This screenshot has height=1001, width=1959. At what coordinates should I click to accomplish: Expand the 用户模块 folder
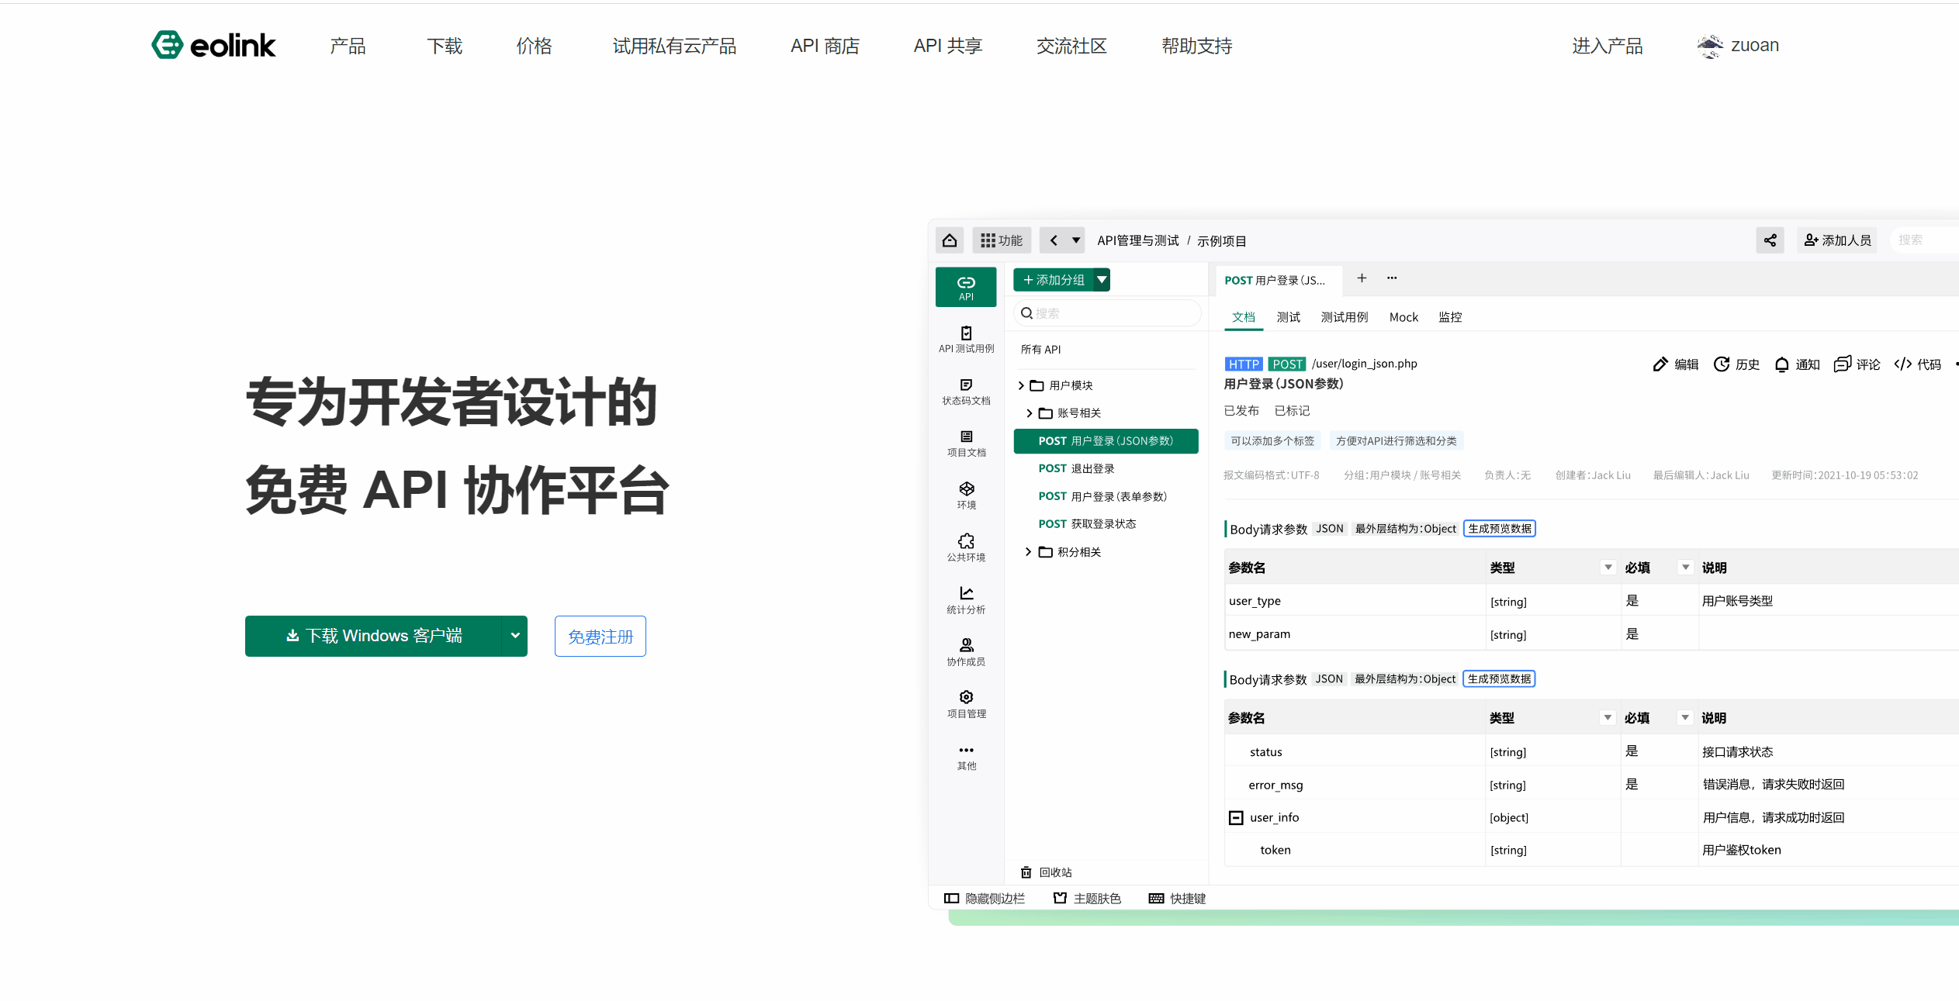tap(1021, 385)
